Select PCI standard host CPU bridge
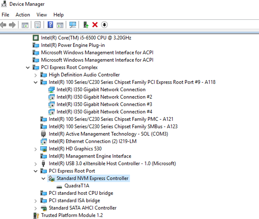259x219 pixels. click(x=81, y=193)
